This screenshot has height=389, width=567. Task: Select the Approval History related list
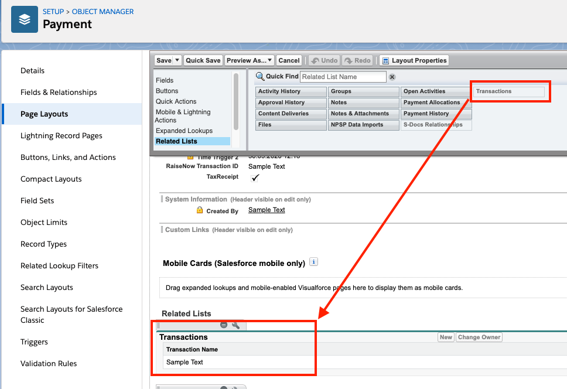(291, 103)
